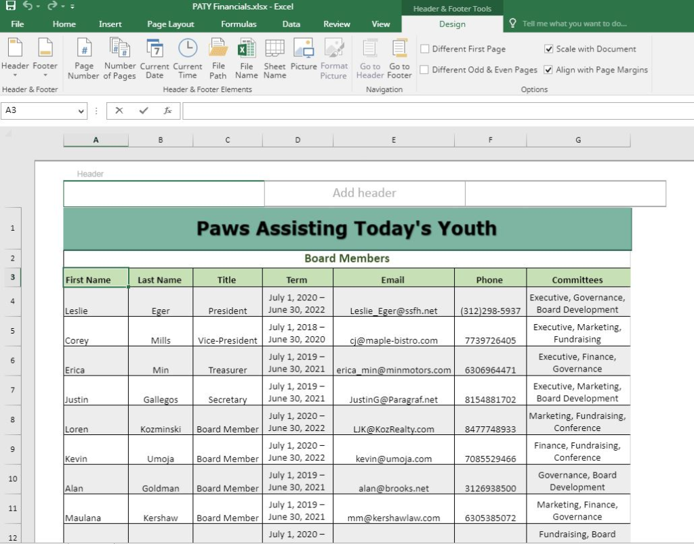Open the Formulas ribbon tab
The image size is (694, 544).
pos(239,24)
